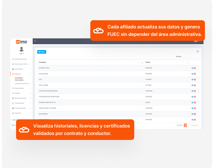Click the blue Nuevo button

(x=42, y=52)
